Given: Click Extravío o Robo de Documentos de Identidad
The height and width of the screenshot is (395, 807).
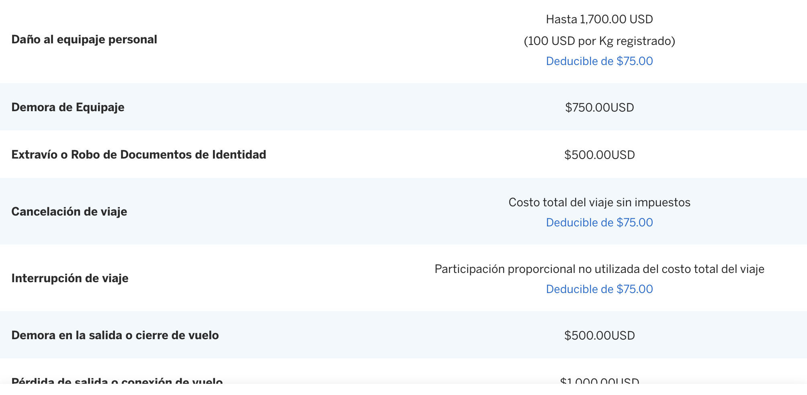Looking at the screenshot, I should [139, 155].
